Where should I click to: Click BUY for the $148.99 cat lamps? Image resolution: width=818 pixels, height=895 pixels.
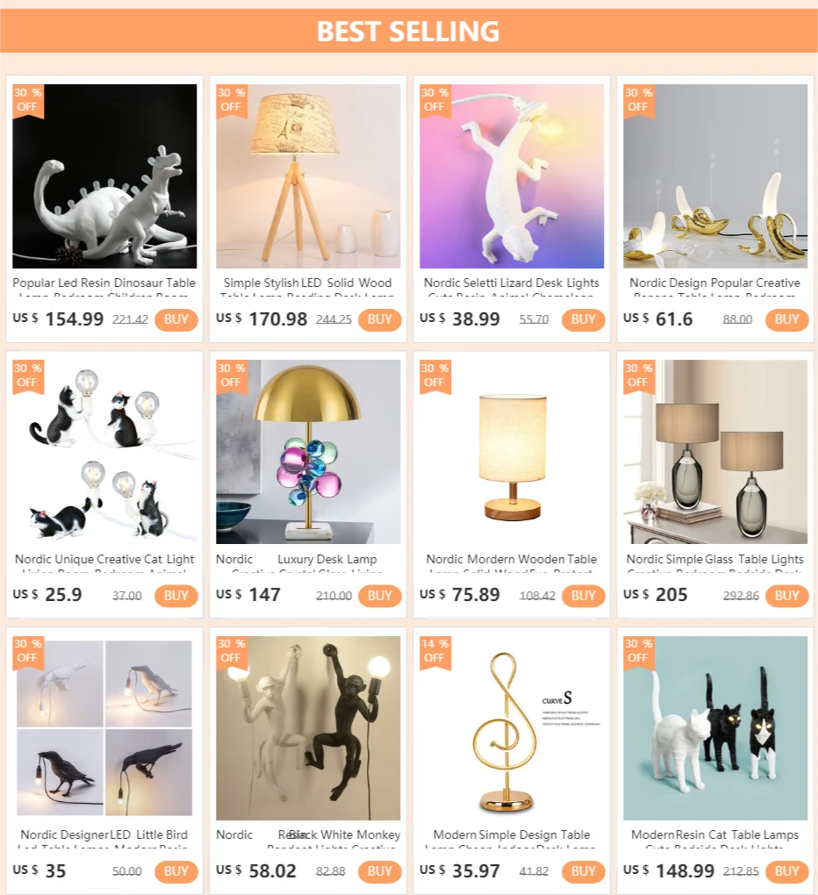click(x=786, y=871)
